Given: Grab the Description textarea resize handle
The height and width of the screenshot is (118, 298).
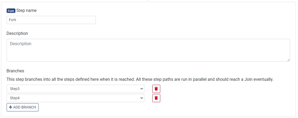Looking at the screenshot, I should tap(288, 60).
